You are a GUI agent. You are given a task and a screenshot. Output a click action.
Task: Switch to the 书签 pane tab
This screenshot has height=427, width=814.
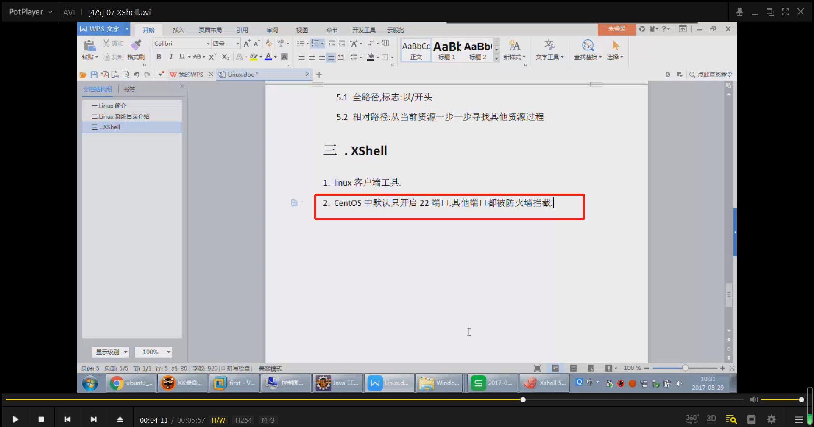pos(129,89)
